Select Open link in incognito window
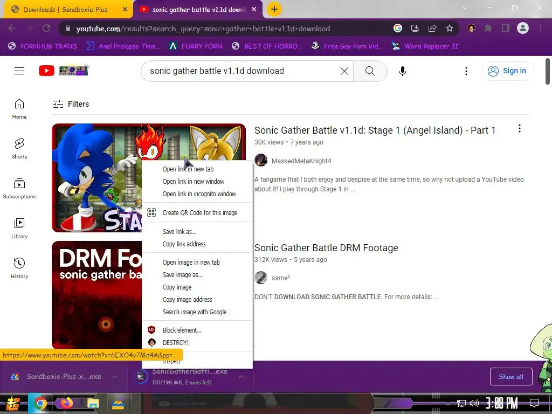Screen dimensions: 552x414 pyautogui.click(x=197, y=194)
